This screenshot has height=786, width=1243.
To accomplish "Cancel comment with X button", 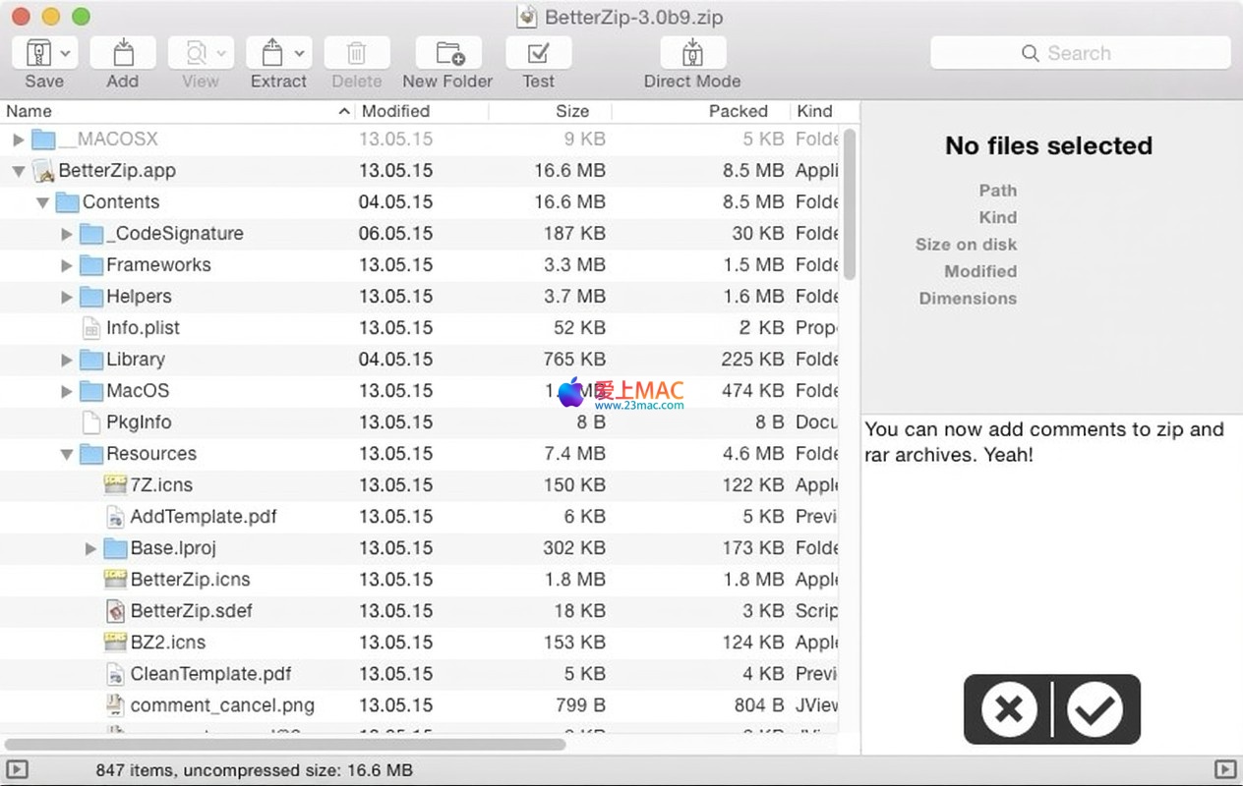I will coord(1009,709).
